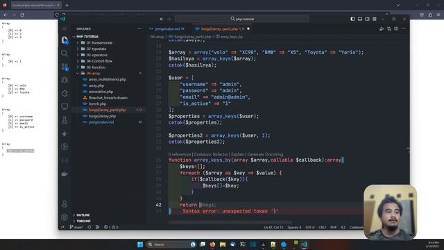Viewport: 444px width, 250px height.
Task: Open fungsi2array.php in explorer
Action: click(x=102, y=116)
